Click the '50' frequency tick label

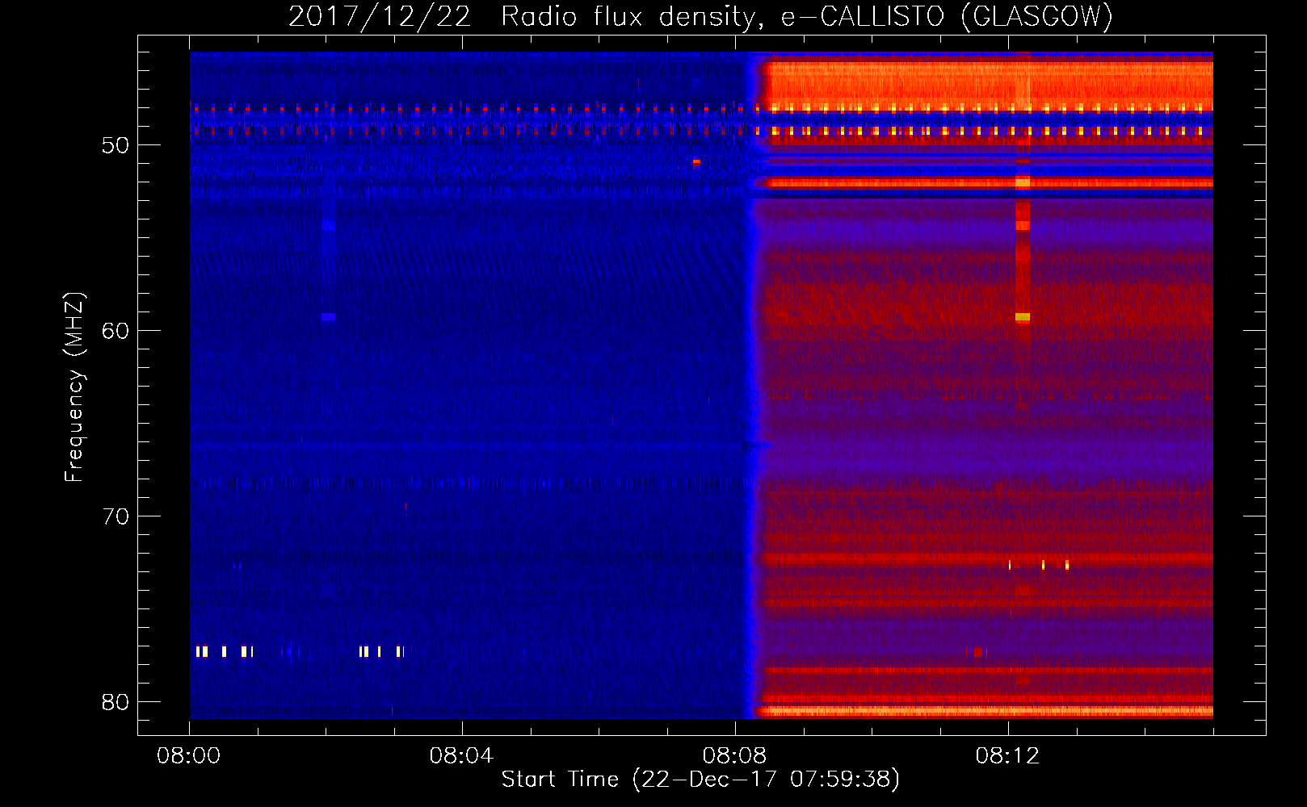116,145
